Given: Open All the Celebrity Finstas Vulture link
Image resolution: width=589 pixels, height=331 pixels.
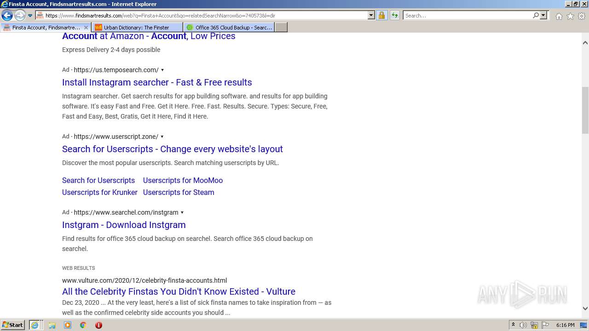Looking at the screenshot, I should [x=179, y=291].
